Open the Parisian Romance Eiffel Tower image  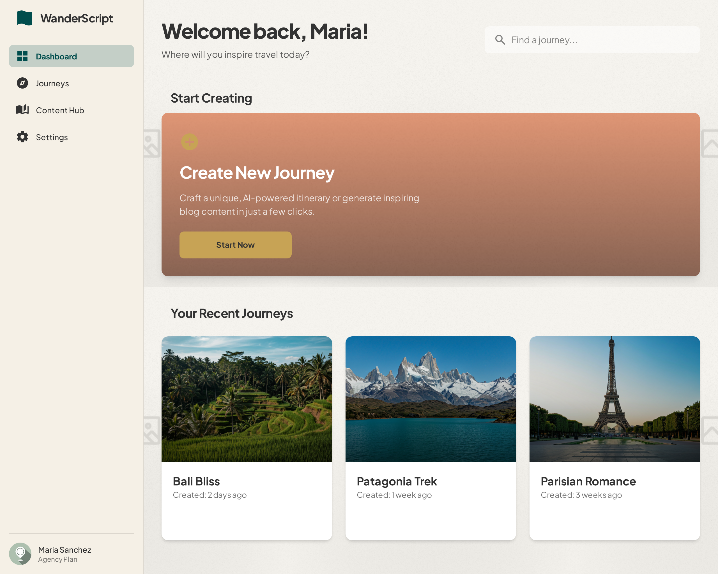615,399
